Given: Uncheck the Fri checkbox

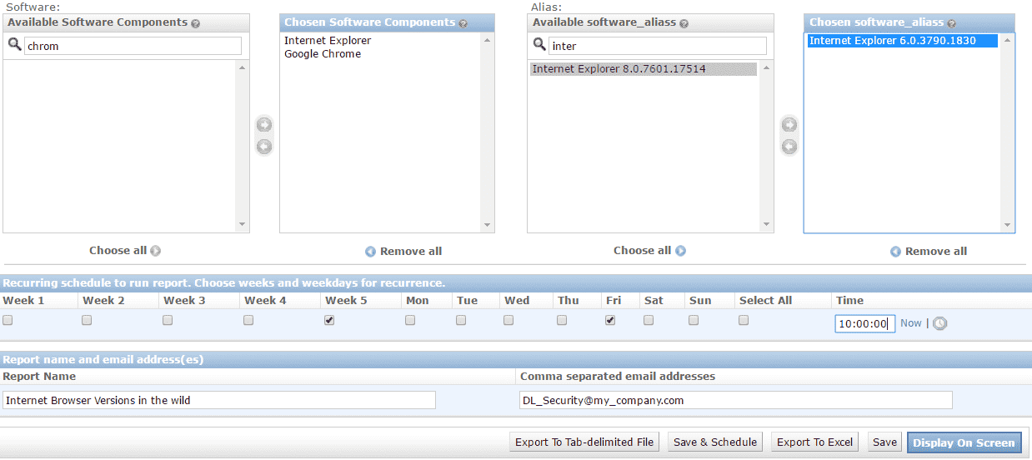Looking at the screenshot, I should [x=610, y=320].
